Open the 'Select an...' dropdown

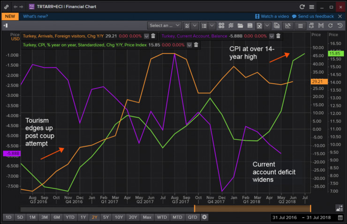pyautogui.click(x=164, y=25)
